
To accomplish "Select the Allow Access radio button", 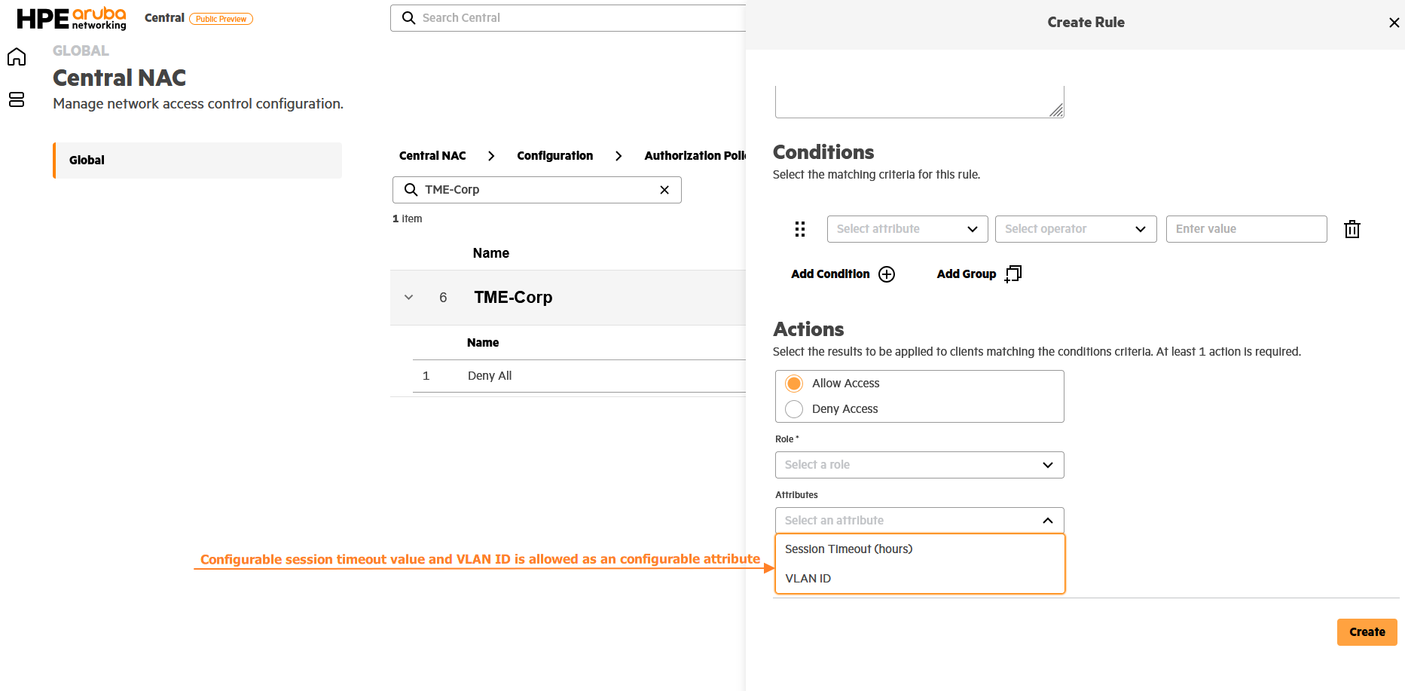I will [x=794, y=384].
